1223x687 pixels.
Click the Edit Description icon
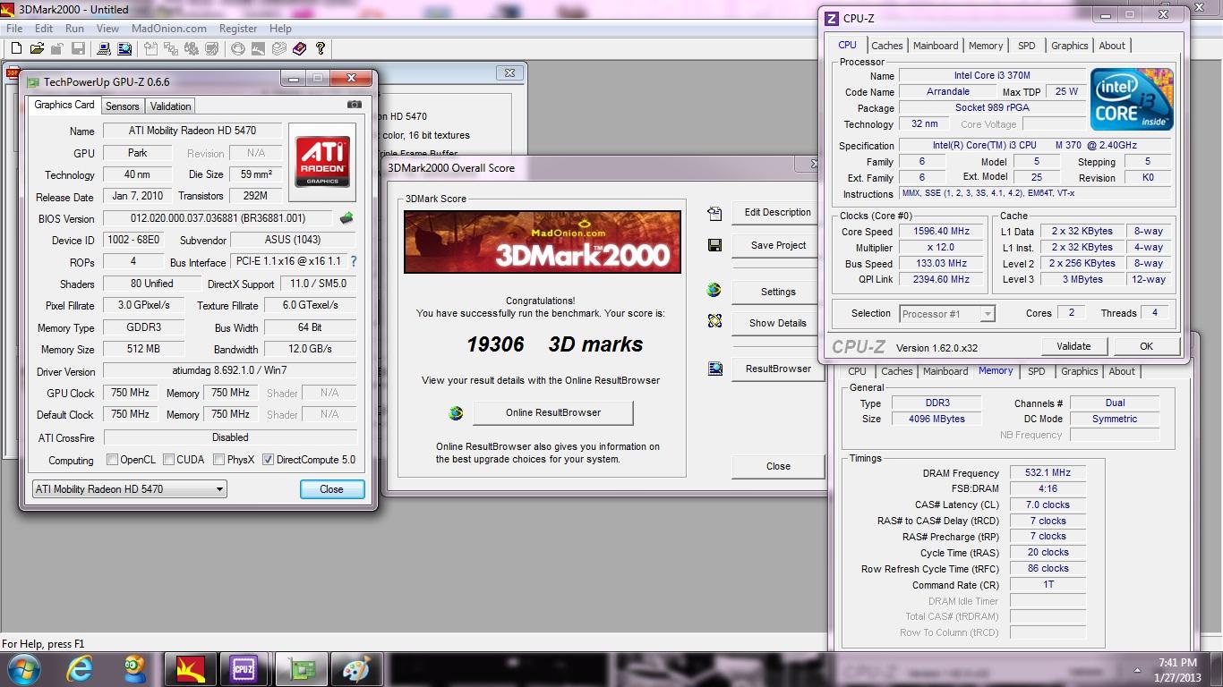(x=714, y=213)
